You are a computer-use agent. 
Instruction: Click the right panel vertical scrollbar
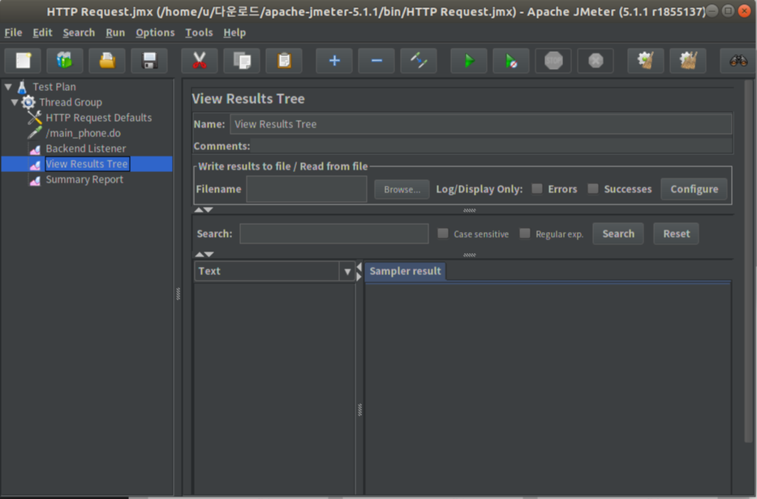[748, 260]
